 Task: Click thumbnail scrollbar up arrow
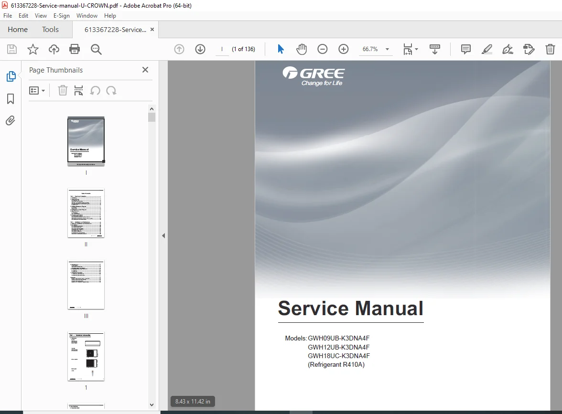151,109
